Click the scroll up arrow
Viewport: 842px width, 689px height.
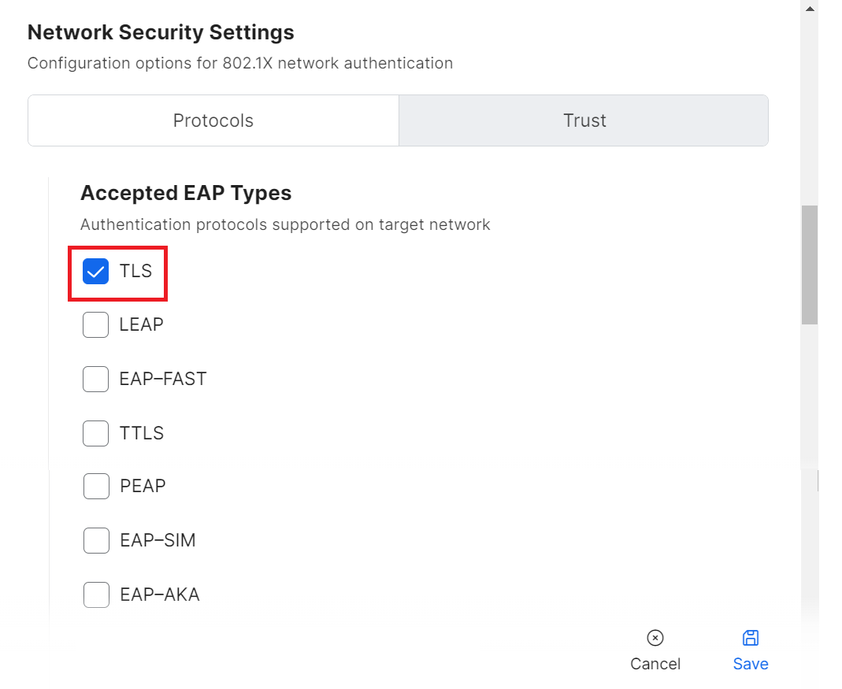point(810,8)
